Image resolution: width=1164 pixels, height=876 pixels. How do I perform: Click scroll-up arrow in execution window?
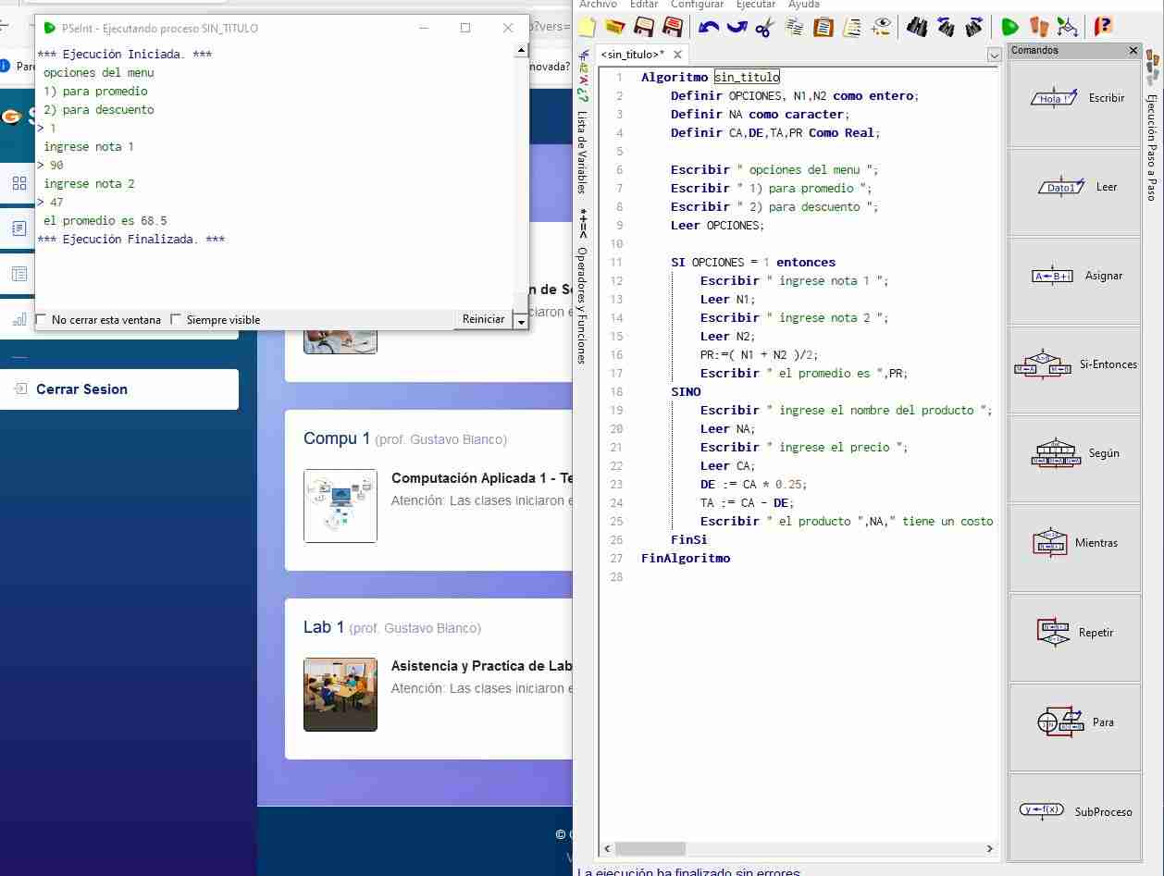click(x=520, y=50)
